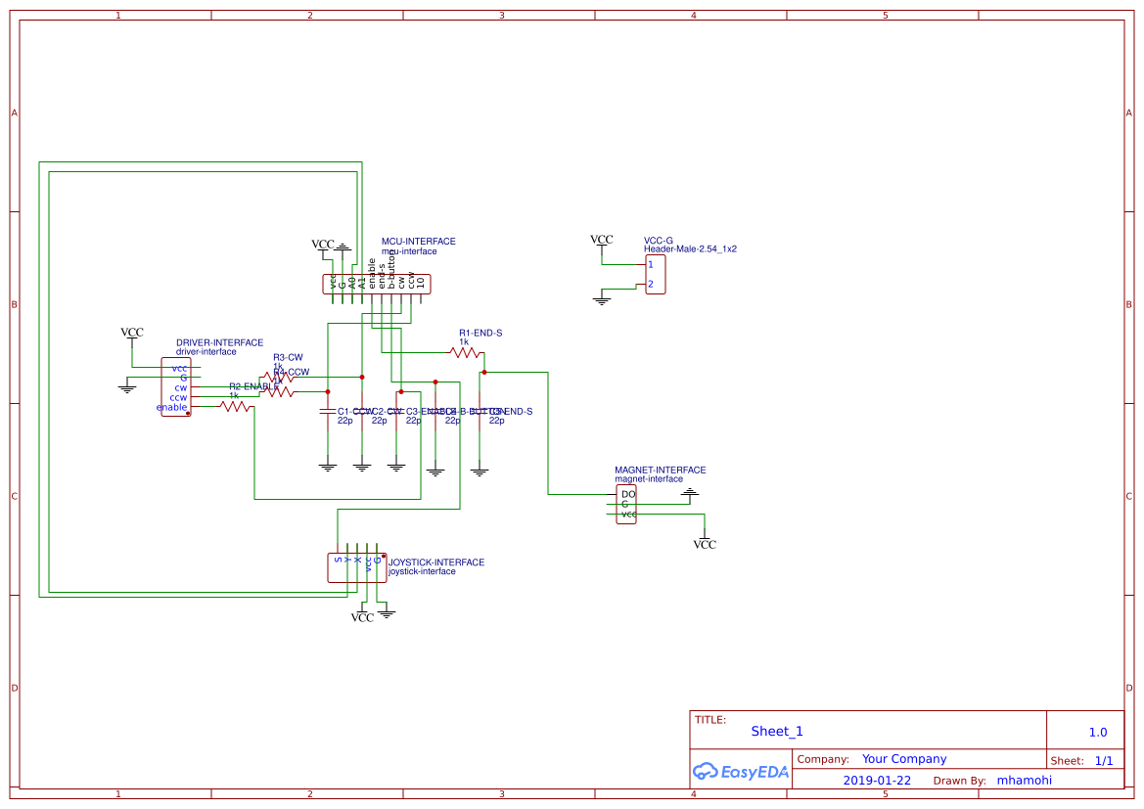Click the Sheet_1 title text
1144x809 pixels.
pyautogui.click(x=776, y=731)
